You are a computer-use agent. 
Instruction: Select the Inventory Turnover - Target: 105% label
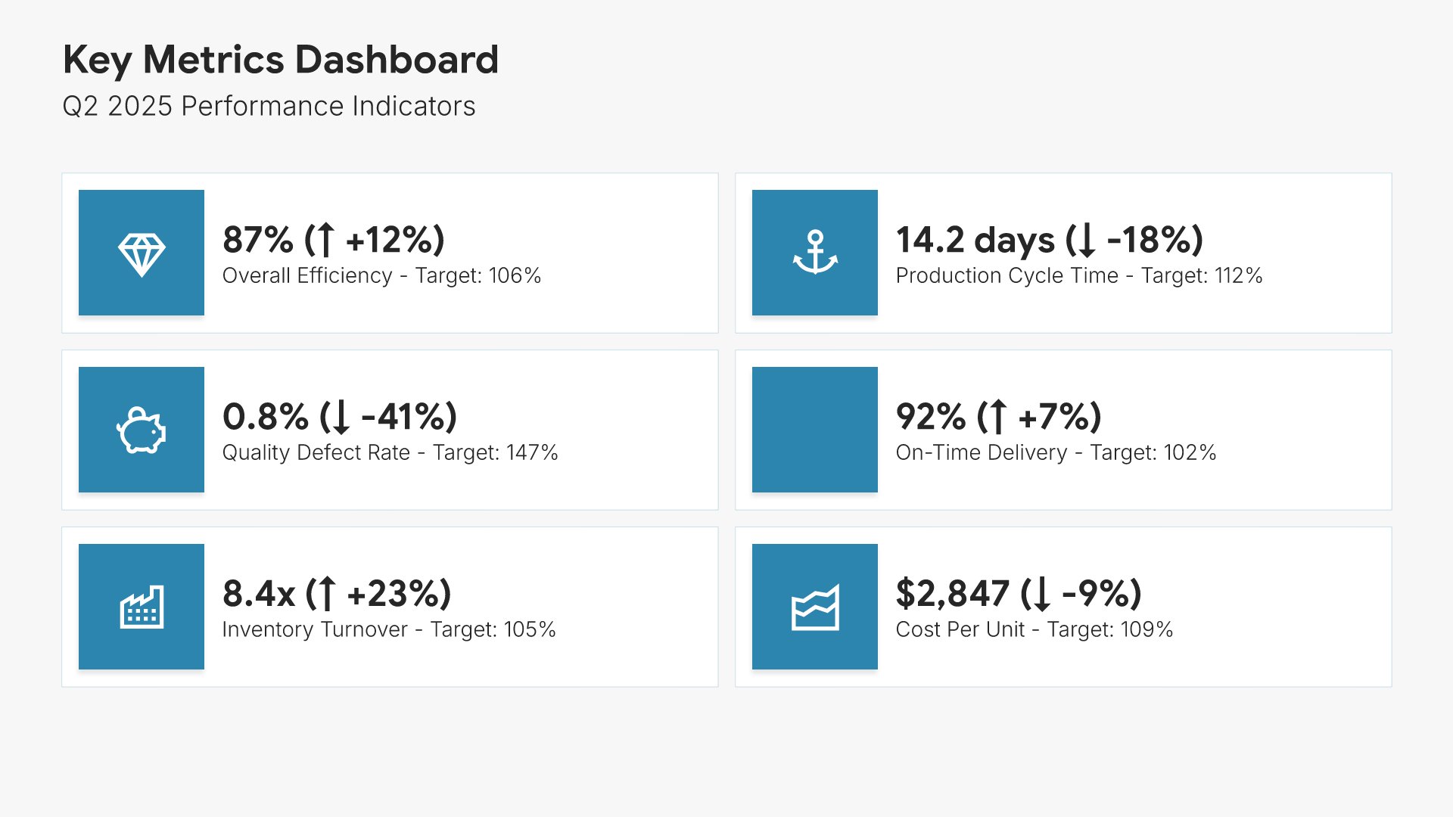coord(389,629)
